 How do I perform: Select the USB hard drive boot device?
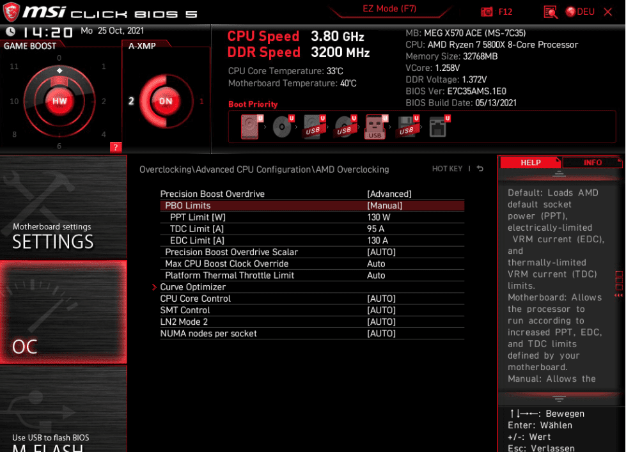pos(314,127)
